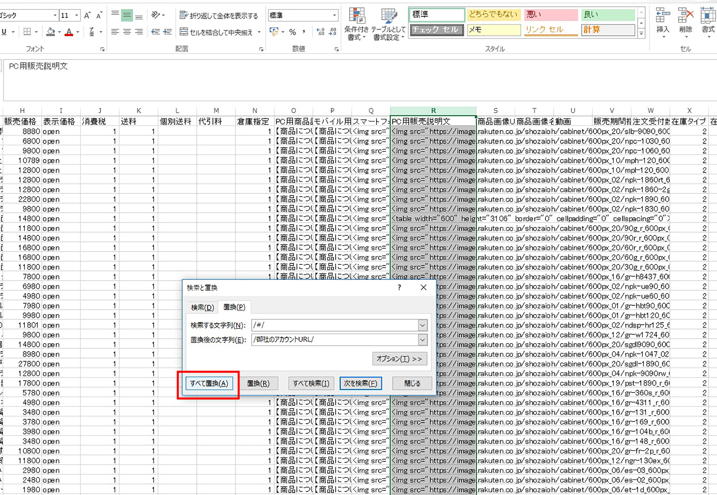Screen dimensions: 717x495
Task: Apply the 良い cell style
Action: pos(608,15)
